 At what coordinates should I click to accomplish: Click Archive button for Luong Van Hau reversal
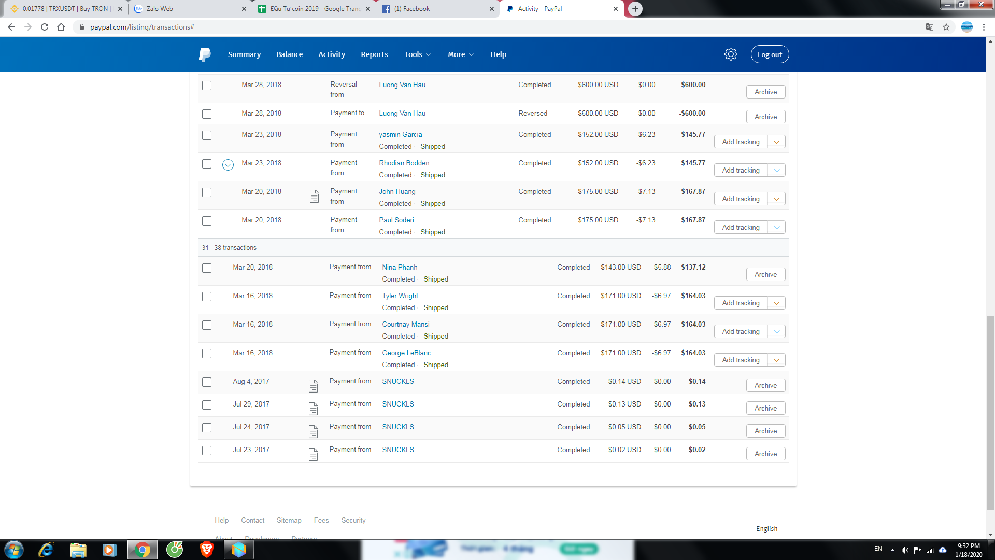click(x=765, y=92)
